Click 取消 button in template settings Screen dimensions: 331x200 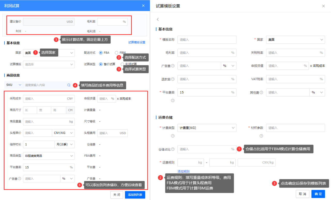click(x=303, y=194)
